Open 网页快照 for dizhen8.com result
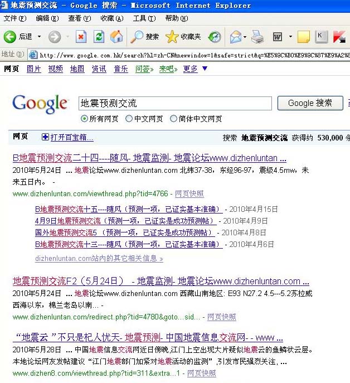Screen dimensions: 350x383 click(x=202, y=373)
